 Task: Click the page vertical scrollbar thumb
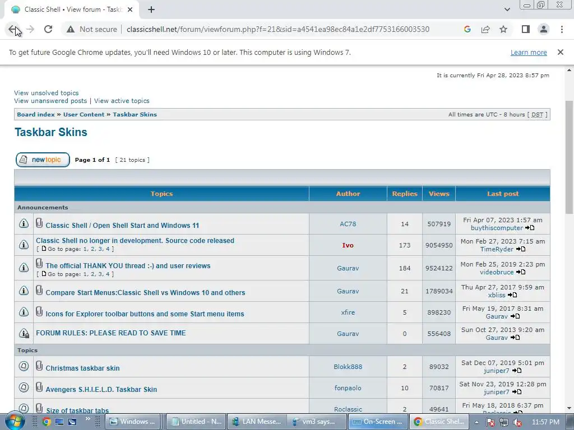(570, 157)
